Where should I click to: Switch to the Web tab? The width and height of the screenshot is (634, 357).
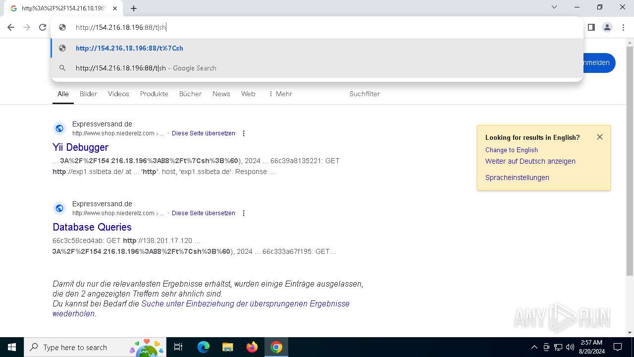coord(248,94)
